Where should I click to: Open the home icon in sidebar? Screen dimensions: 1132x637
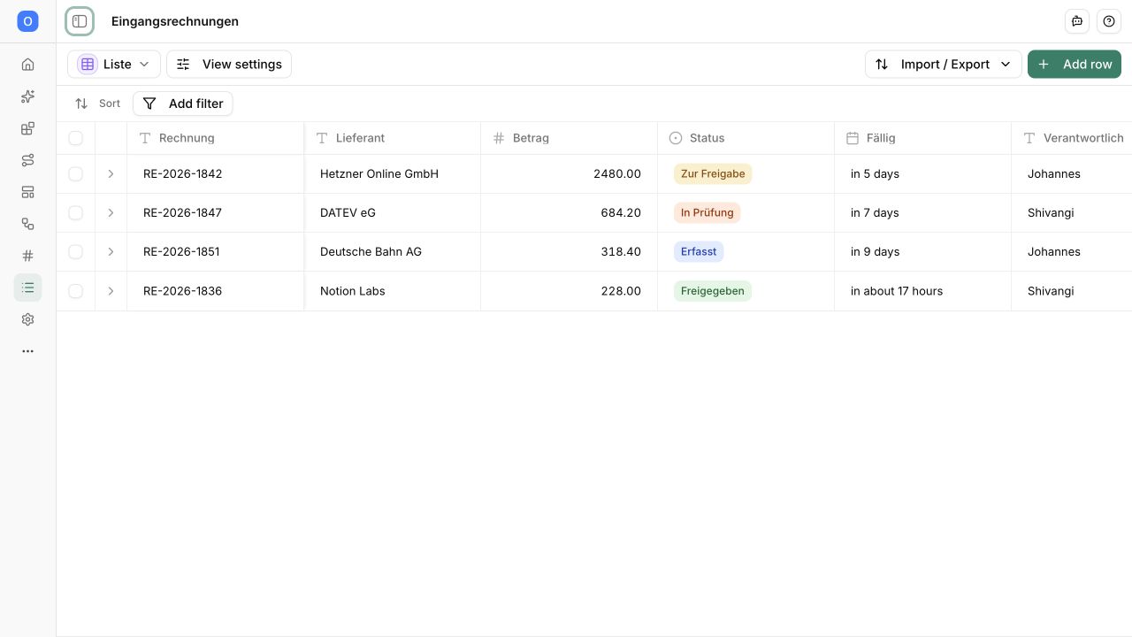(27, 65)
